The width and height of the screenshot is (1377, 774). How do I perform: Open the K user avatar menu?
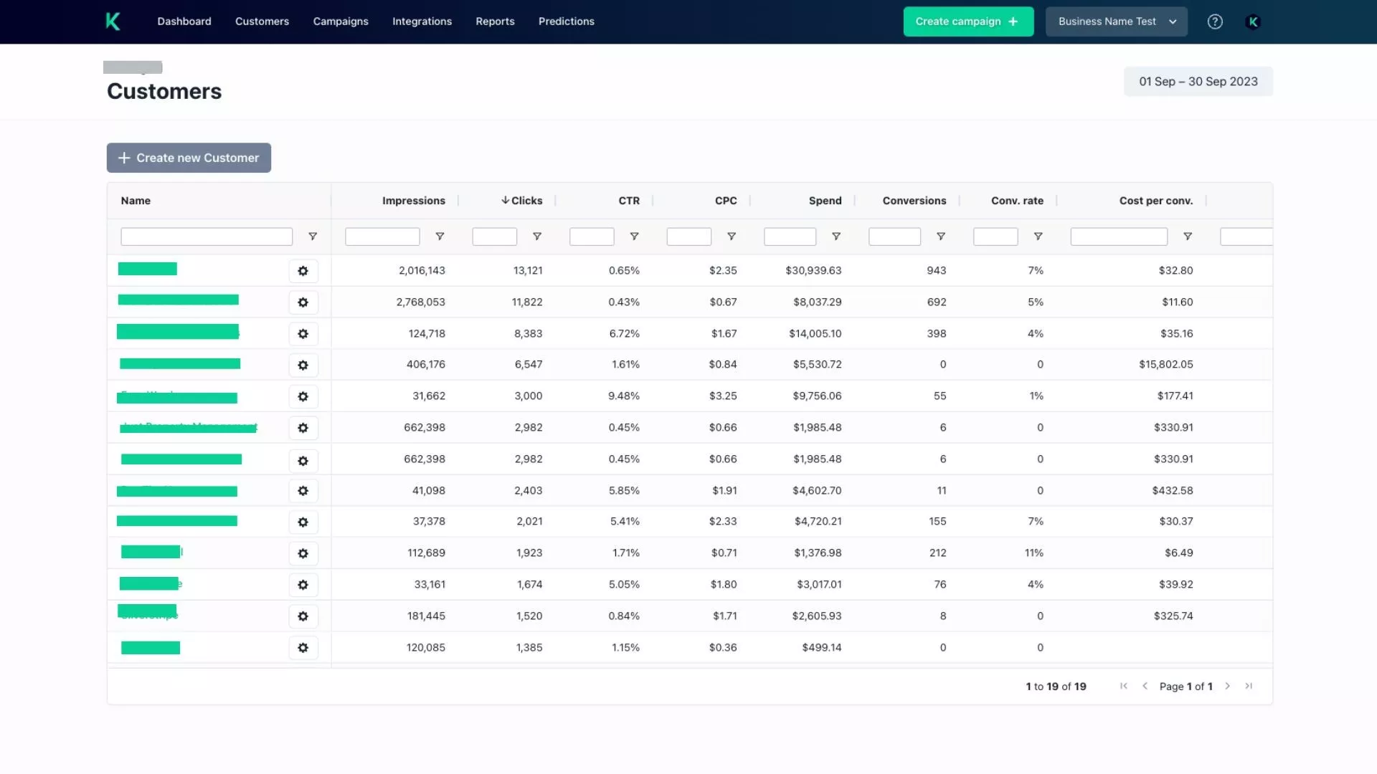pyautogui.click(x=1253, y=21)
